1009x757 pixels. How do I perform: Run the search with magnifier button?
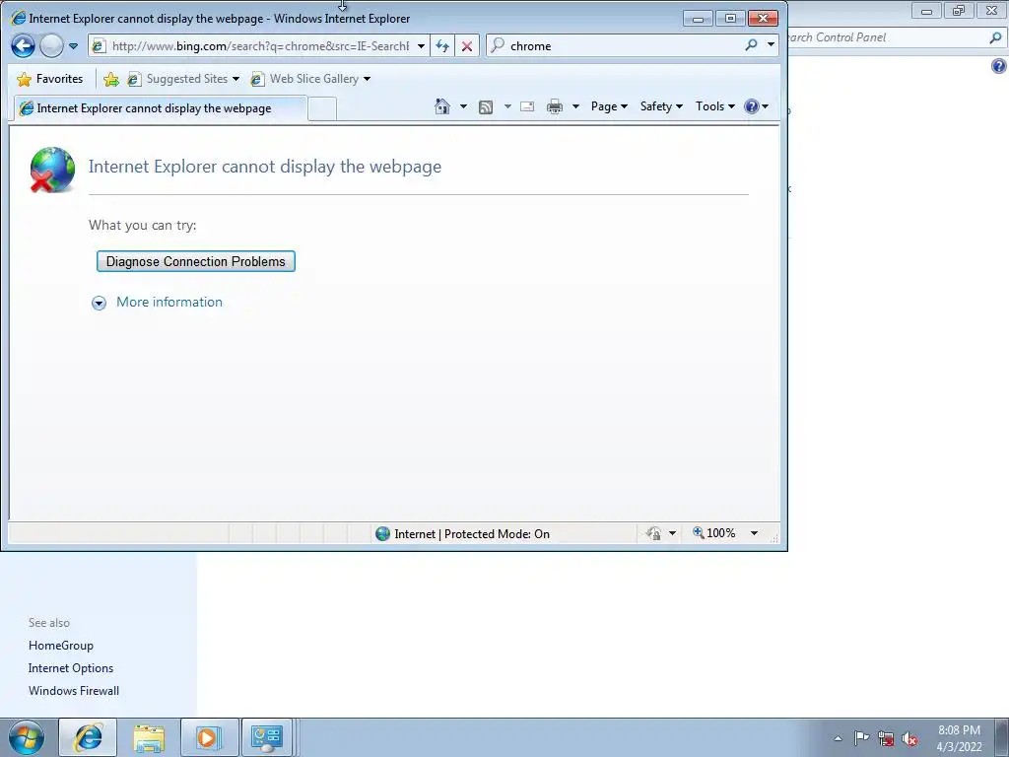point(751,45)
